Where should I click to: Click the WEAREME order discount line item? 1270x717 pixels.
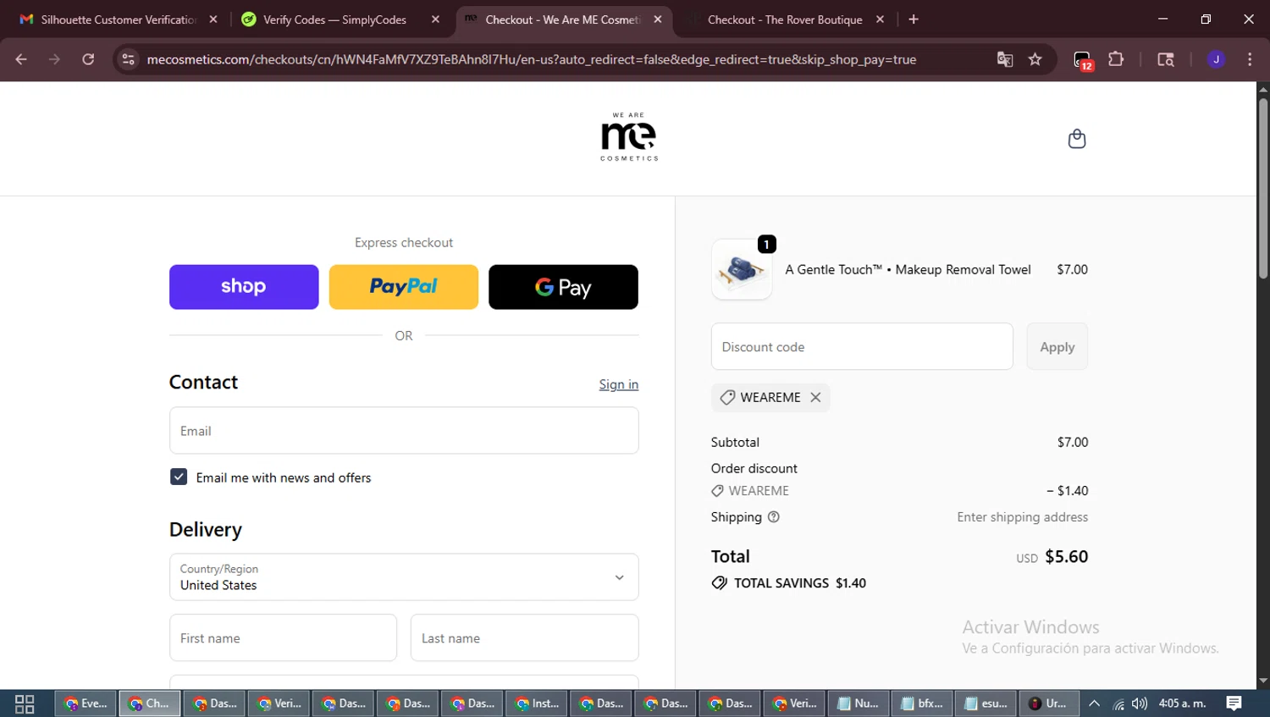coord(899,491)
